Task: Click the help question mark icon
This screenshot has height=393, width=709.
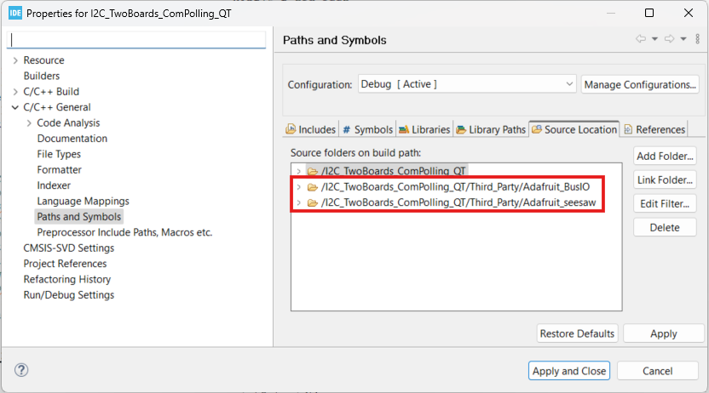Action: [22, 370]
